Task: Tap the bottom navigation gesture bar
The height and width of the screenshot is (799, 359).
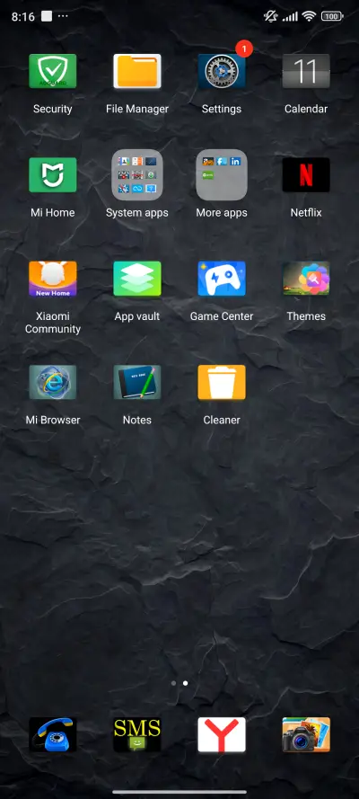Action: 179,792
